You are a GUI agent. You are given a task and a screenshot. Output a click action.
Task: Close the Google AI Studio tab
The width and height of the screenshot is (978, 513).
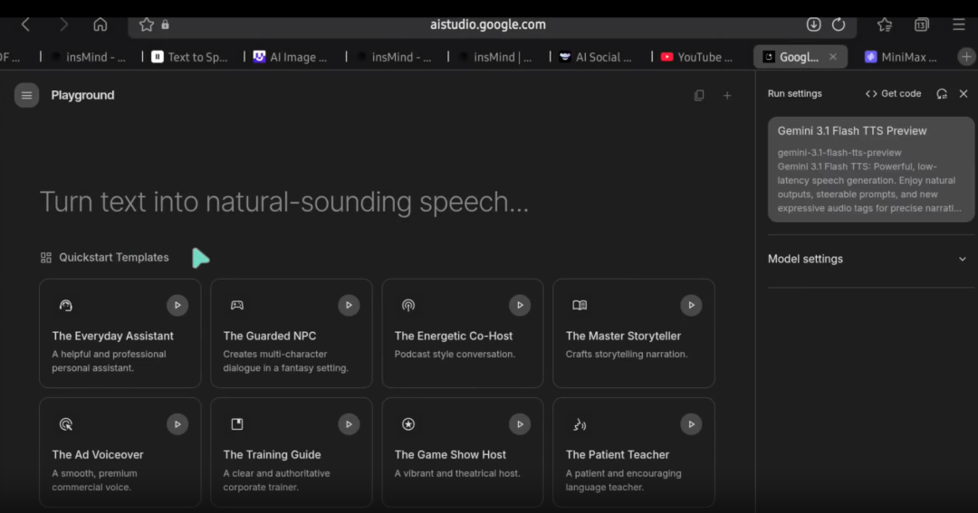pos(833,57)
